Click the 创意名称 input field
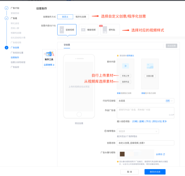 pos(145,143)
